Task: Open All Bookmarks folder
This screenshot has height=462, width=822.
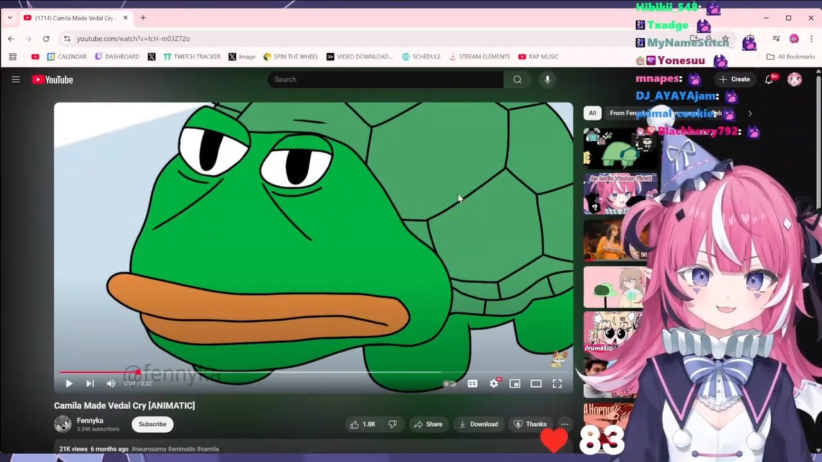Action: point(791,56)
